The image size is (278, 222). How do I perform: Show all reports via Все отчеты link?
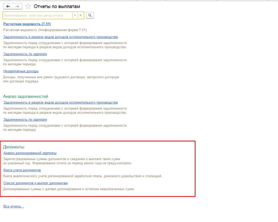pyautogui.click(x=14, y=207)
